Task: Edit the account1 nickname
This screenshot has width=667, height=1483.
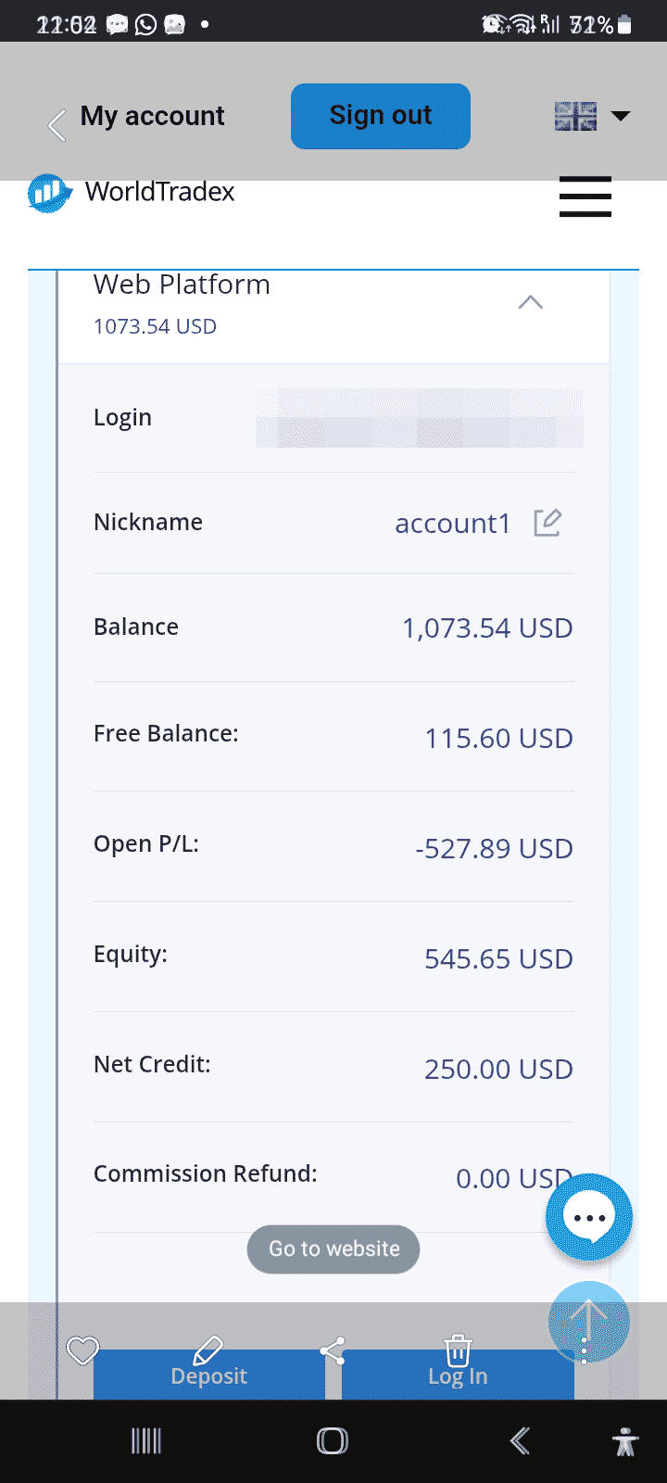Action: coord(547,523)
